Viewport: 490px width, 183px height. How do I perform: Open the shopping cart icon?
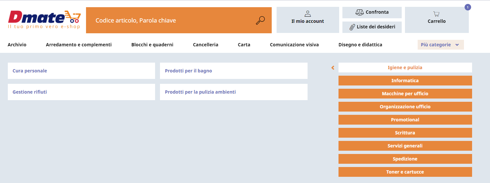pos(437,14)
